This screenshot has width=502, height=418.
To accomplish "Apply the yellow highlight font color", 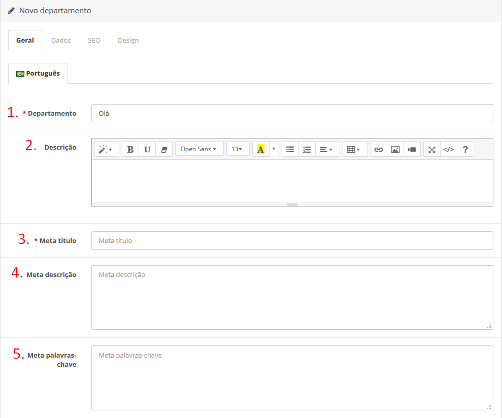I will point(261,149).
